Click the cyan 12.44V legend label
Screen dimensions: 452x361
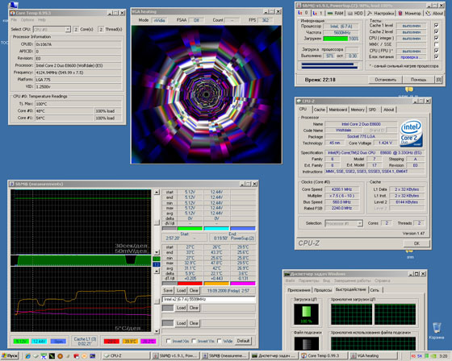click(39, 341)
